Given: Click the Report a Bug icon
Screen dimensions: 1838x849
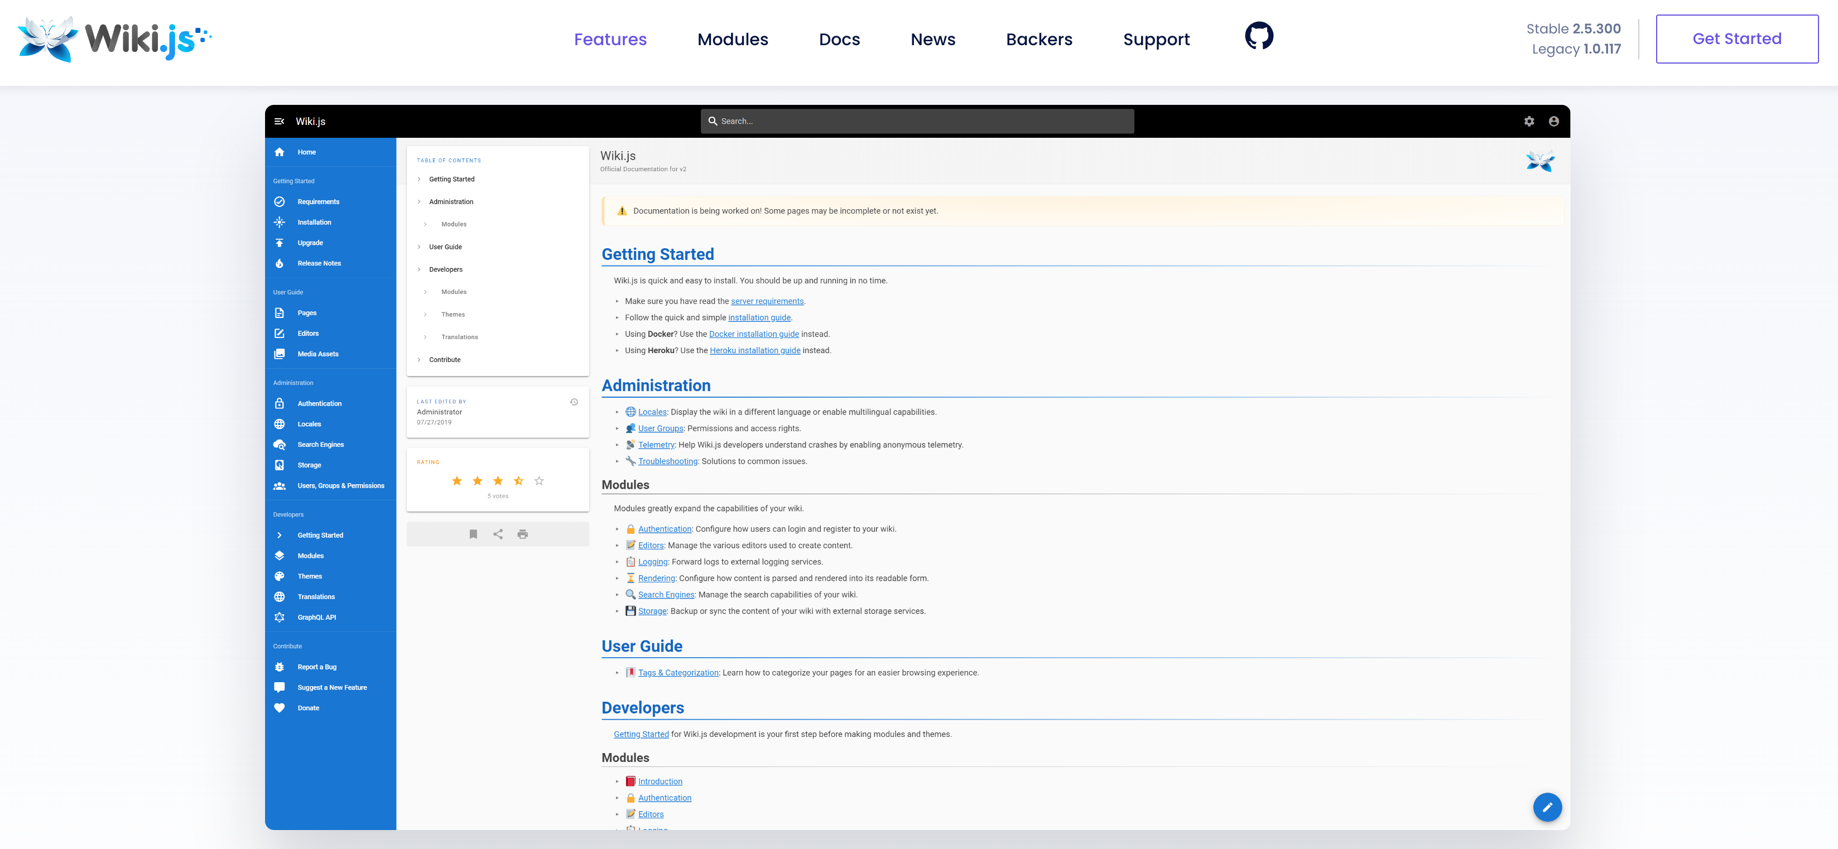Looking at the screenshot, I should (279, 667).
